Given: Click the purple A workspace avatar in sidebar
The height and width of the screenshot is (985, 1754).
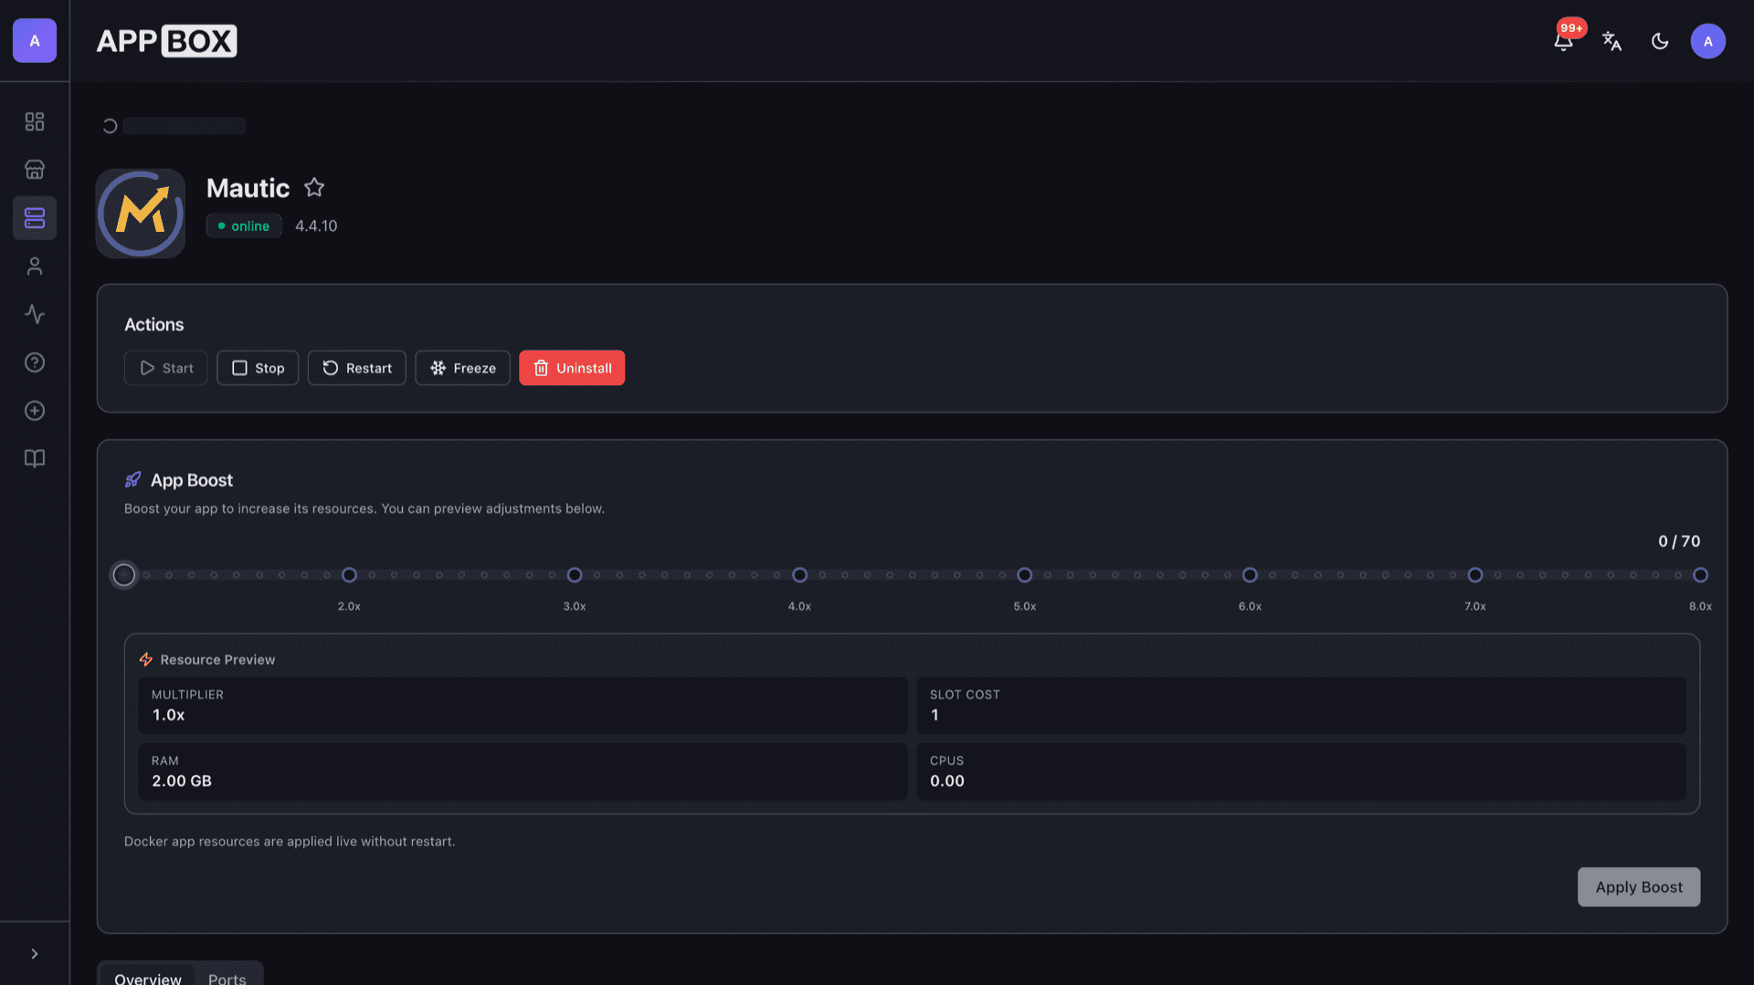Looking at the screenshot, I should click(x=35, y=41).
